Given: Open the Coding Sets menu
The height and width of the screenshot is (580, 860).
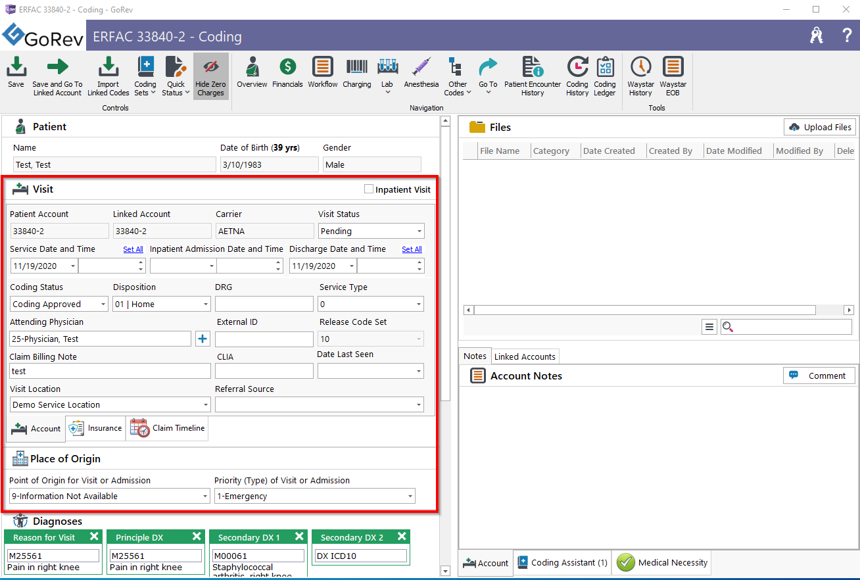Looking at the screenshot, I should (145, 76).
